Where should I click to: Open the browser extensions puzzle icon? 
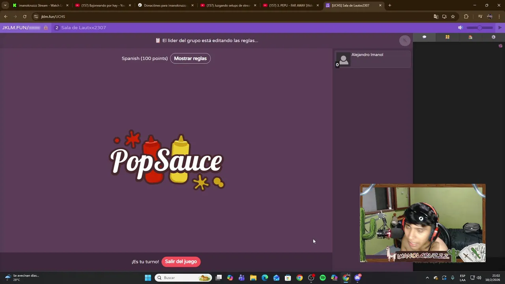466,17
